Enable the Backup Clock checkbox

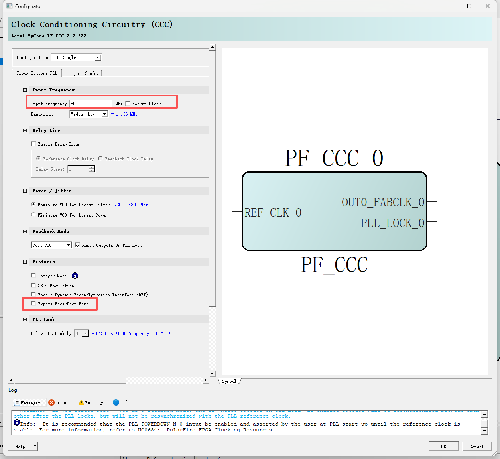coord(128,103)
